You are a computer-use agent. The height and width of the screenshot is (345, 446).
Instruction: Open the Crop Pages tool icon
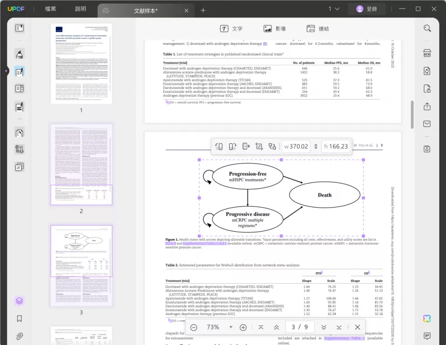click(x=19, y=149)
